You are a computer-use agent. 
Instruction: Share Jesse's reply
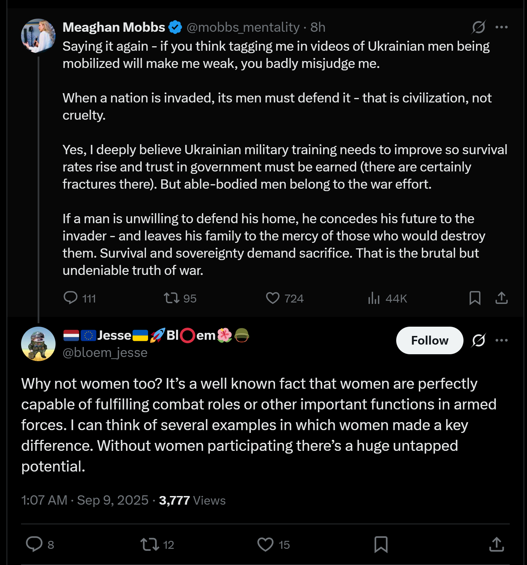pyautogui.click(x=497, y=544)
